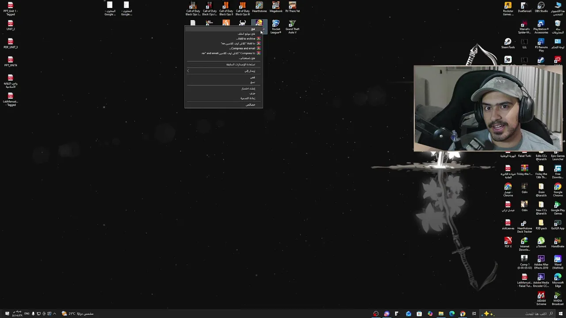Select the uTorrent desktop icon
This screenshot has width=566, height=318.
pyautogui.click(x=541, y=243)
